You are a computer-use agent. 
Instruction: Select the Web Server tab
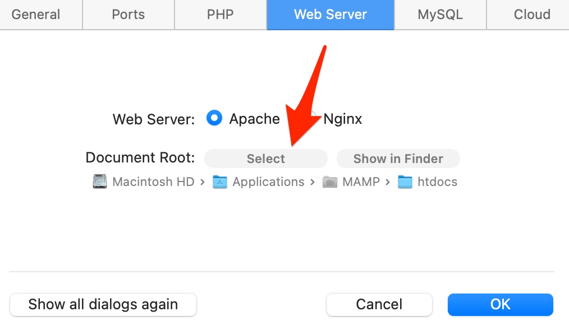coord(330,15)
